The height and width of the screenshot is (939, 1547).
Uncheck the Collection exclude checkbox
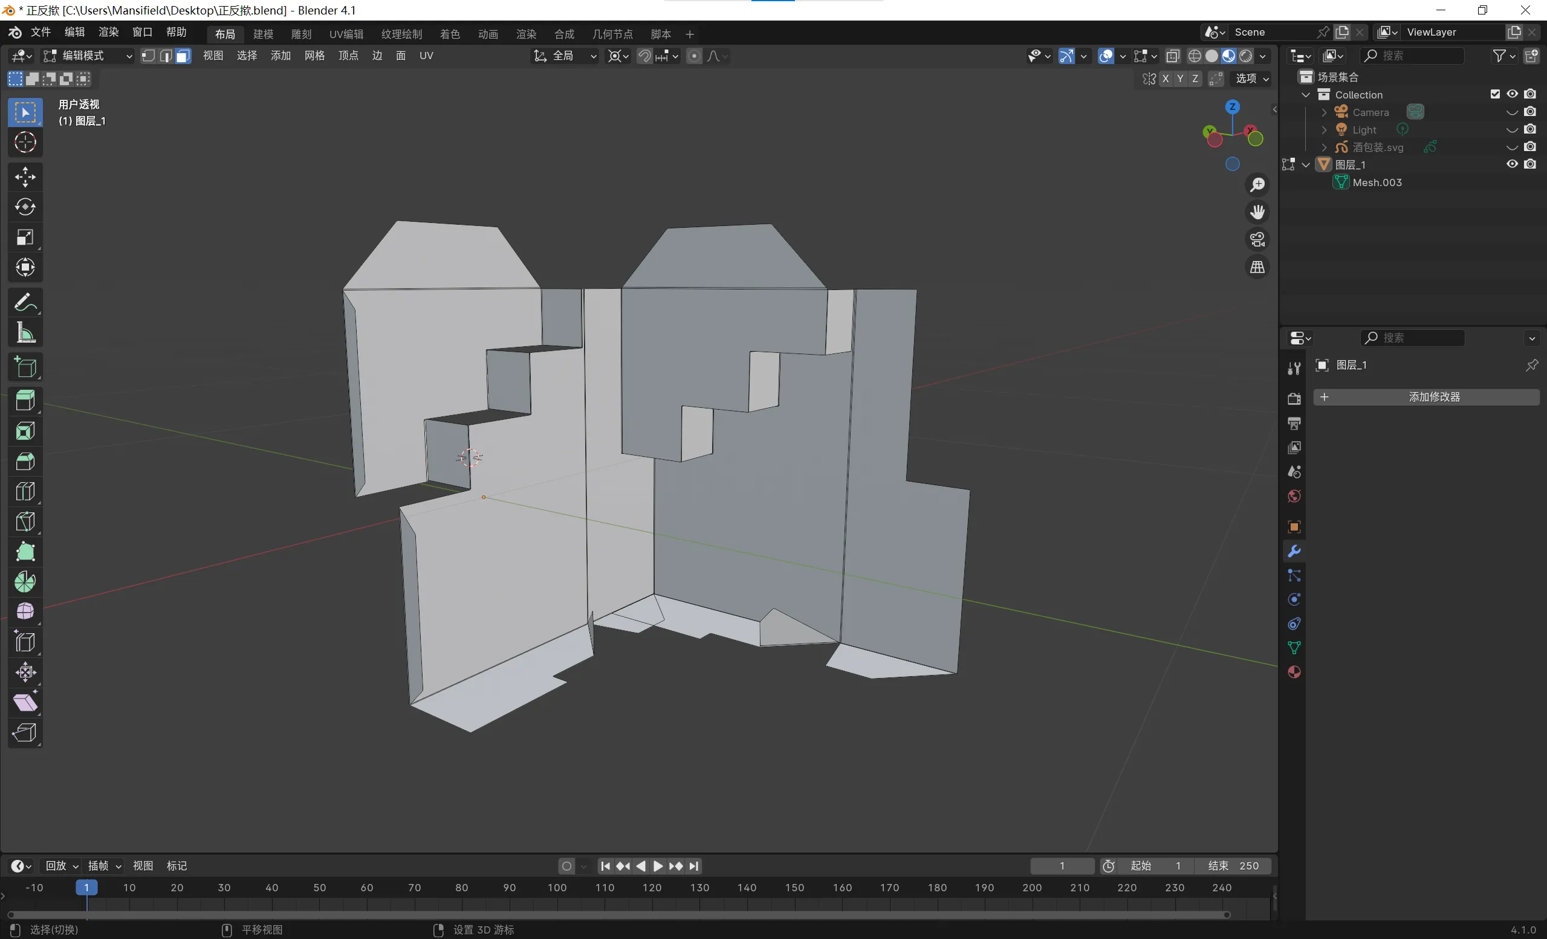[1495, 94]
